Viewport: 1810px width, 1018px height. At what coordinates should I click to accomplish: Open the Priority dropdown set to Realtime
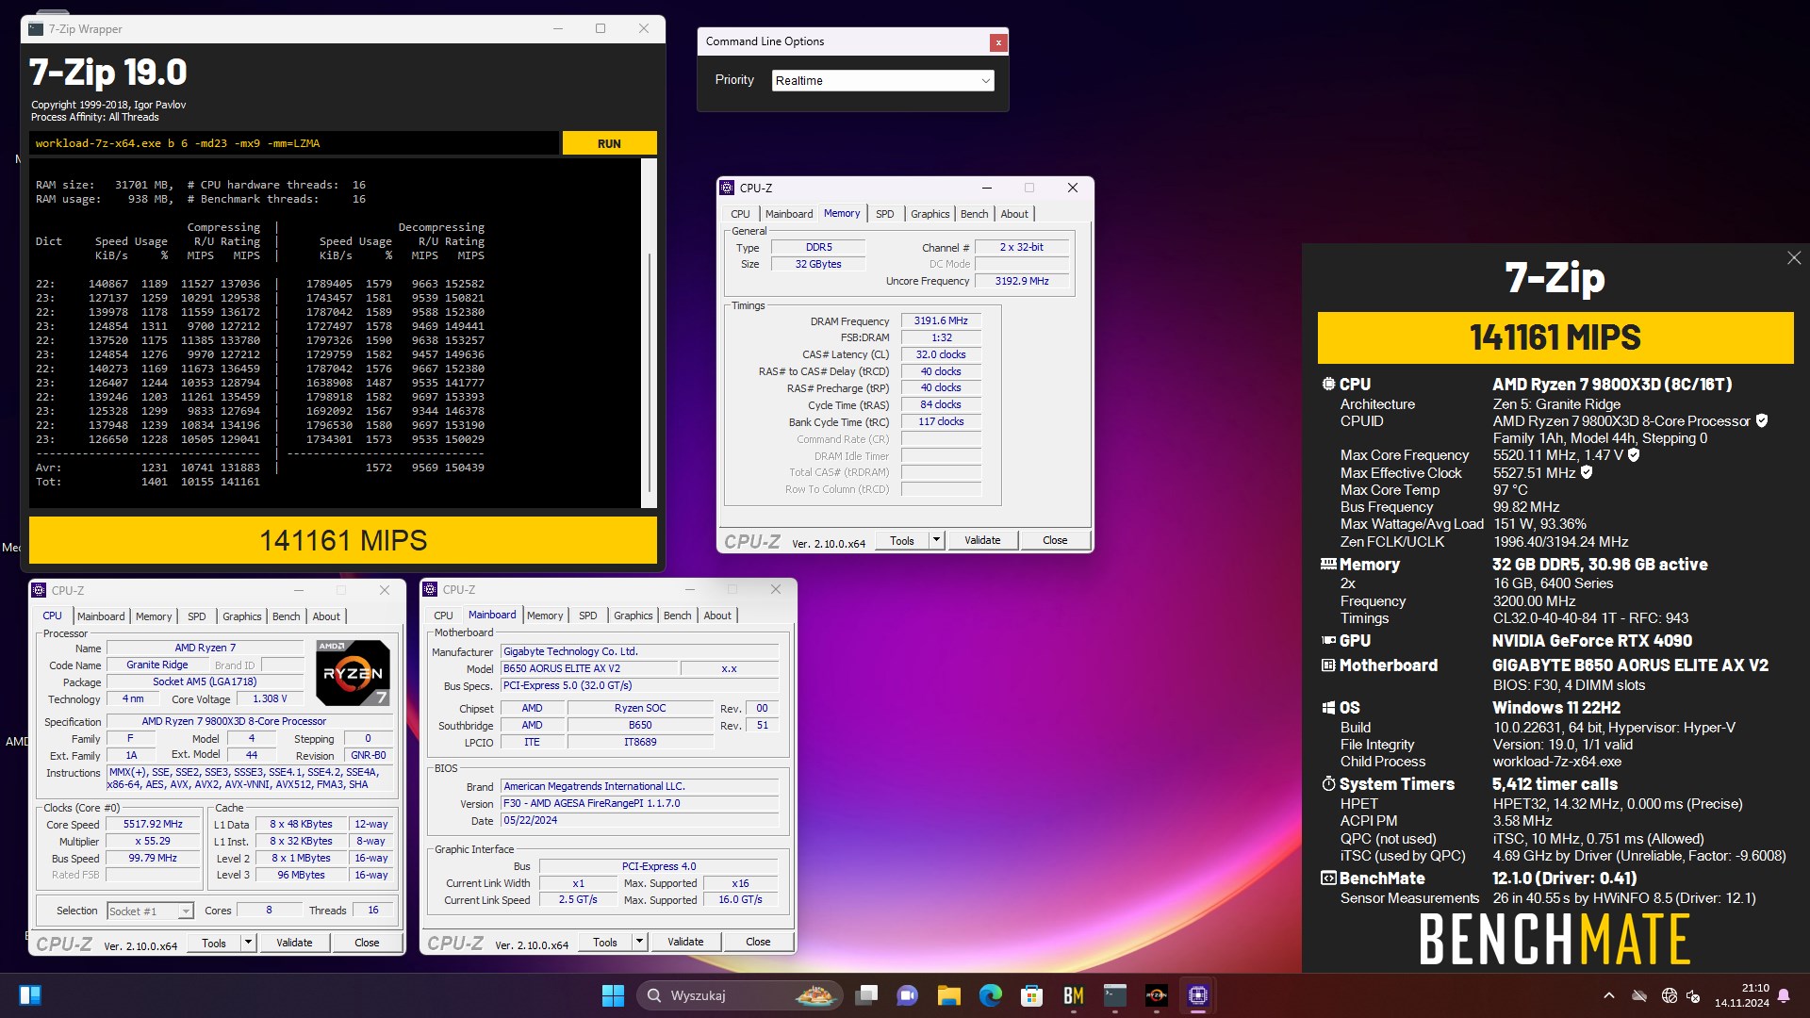click(x=882, y=80)
